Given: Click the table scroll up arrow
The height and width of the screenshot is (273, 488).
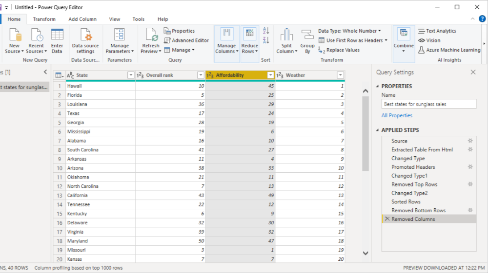Looking at the screenshot, I should pyautogui.click(x=366, y=91).
